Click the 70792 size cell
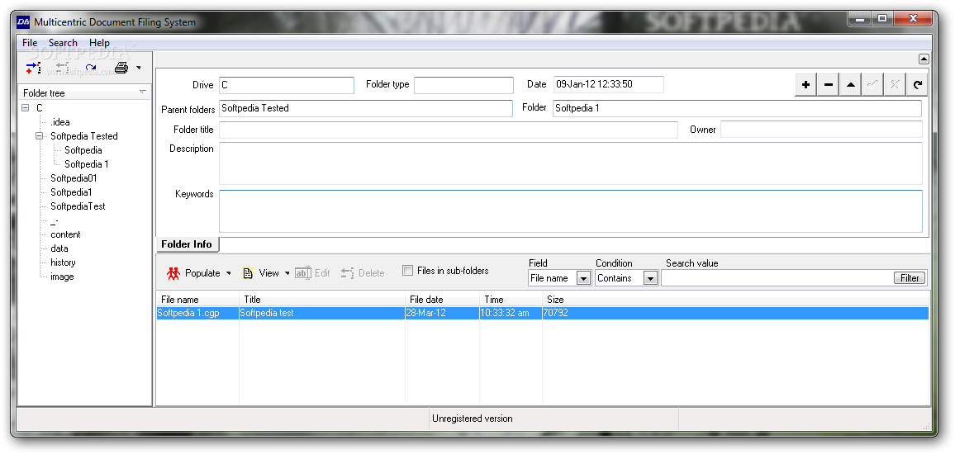 [x=736, y=314]
